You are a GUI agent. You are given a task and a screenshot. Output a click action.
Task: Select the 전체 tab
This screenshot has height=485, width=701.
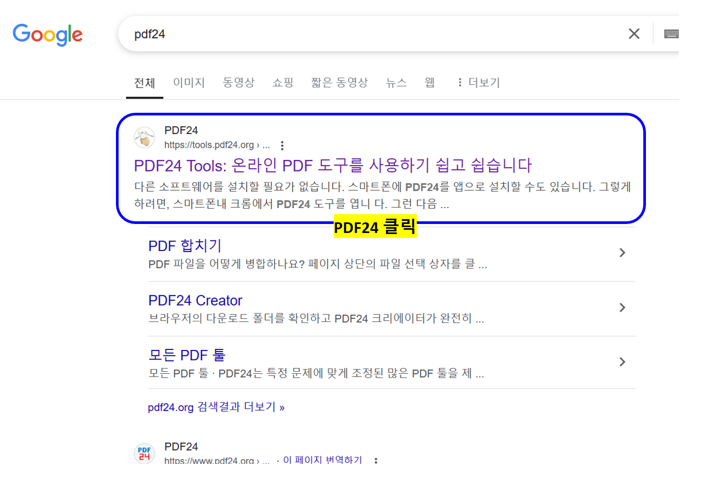coord(145,83)
